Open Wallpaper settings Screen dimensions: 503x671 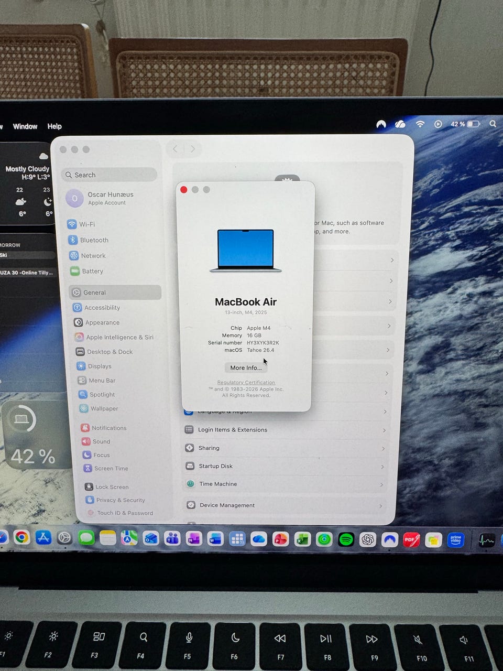click(x=99, y=408)
